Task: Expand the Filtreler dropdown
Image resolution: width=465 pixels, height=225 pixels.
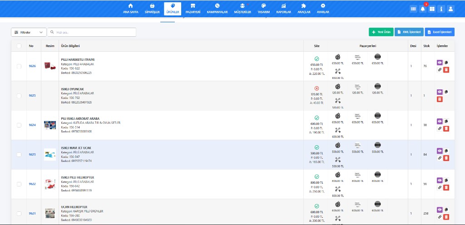Action: pos(29,32)
